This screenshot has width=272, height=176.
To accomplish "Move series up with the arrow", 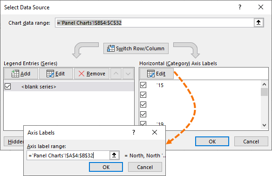I will [116, 74].
